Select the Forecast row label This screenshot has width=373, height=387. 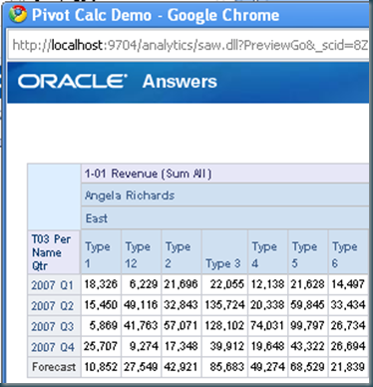tap(54, 367)
